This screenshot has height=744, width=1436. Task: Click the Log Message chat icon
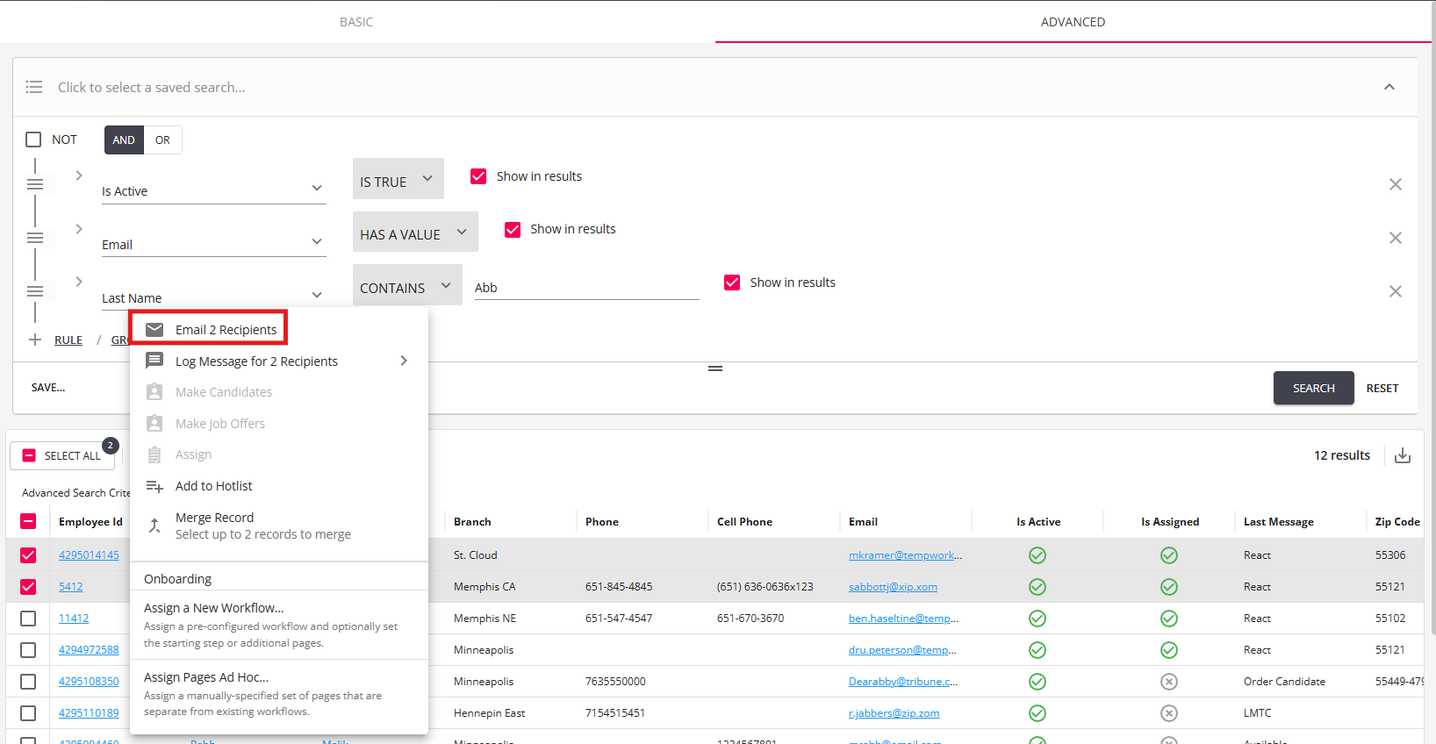pyautogui.click(x=154, y=361)
